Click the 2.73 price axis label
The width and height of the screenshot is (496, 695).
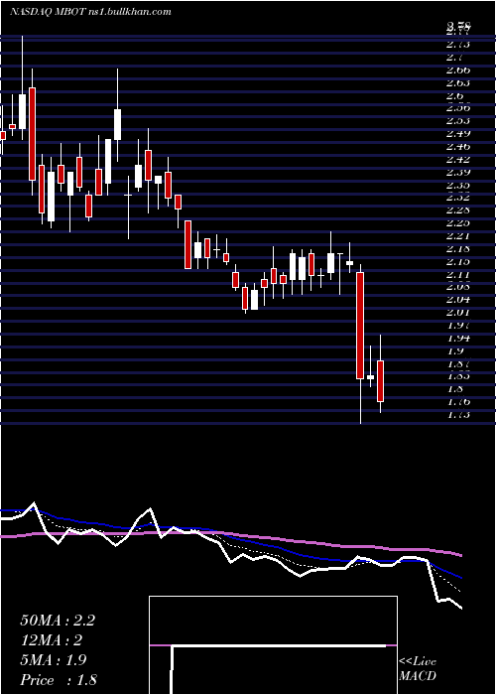click(458, 45)
